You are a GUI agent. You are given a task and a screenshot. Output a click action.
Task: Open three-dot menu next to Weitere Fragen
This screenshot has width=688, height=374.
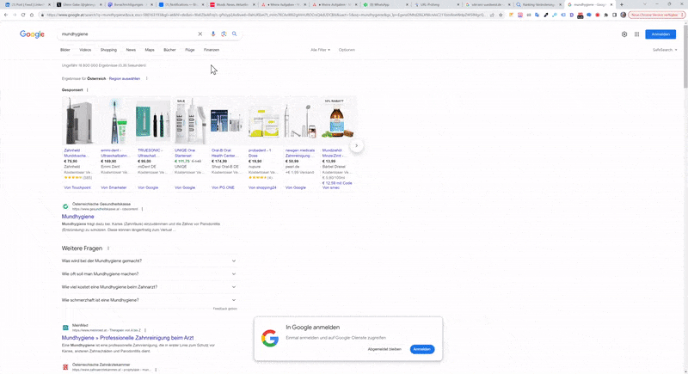(x=108, y=248)
